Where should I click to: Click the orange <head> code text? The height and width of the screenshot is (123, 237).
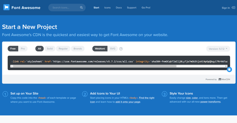click(x=42, y=98)
